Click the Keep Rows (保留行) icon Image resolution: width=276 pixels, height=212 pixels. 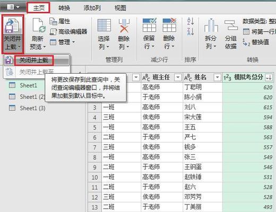[x=149, y=25]
